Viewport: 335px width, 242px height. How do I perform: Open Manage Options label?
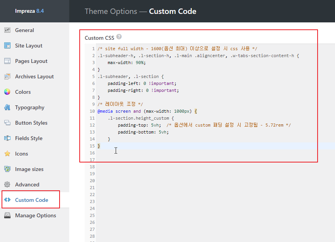coord(36,215)
